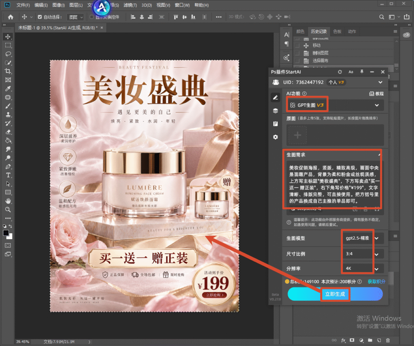Open the 教程 tutorial link
The width and height of the screenshot is (414, 346).
(376, 93)
